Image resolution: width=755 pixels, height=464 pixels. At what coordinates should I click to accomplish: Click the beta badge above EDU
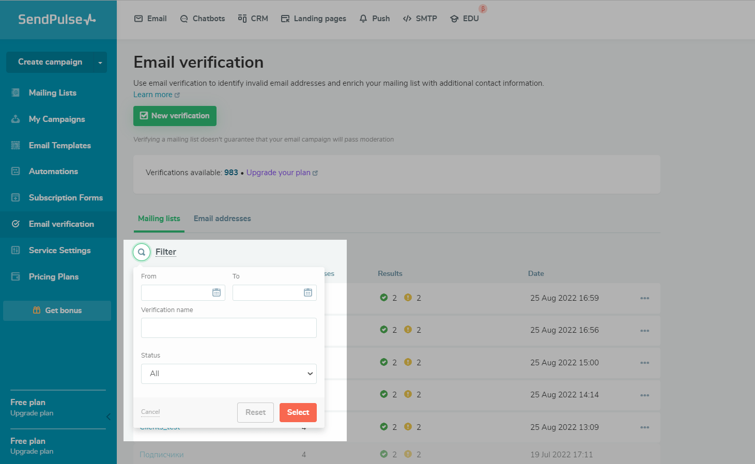point(483,9)
